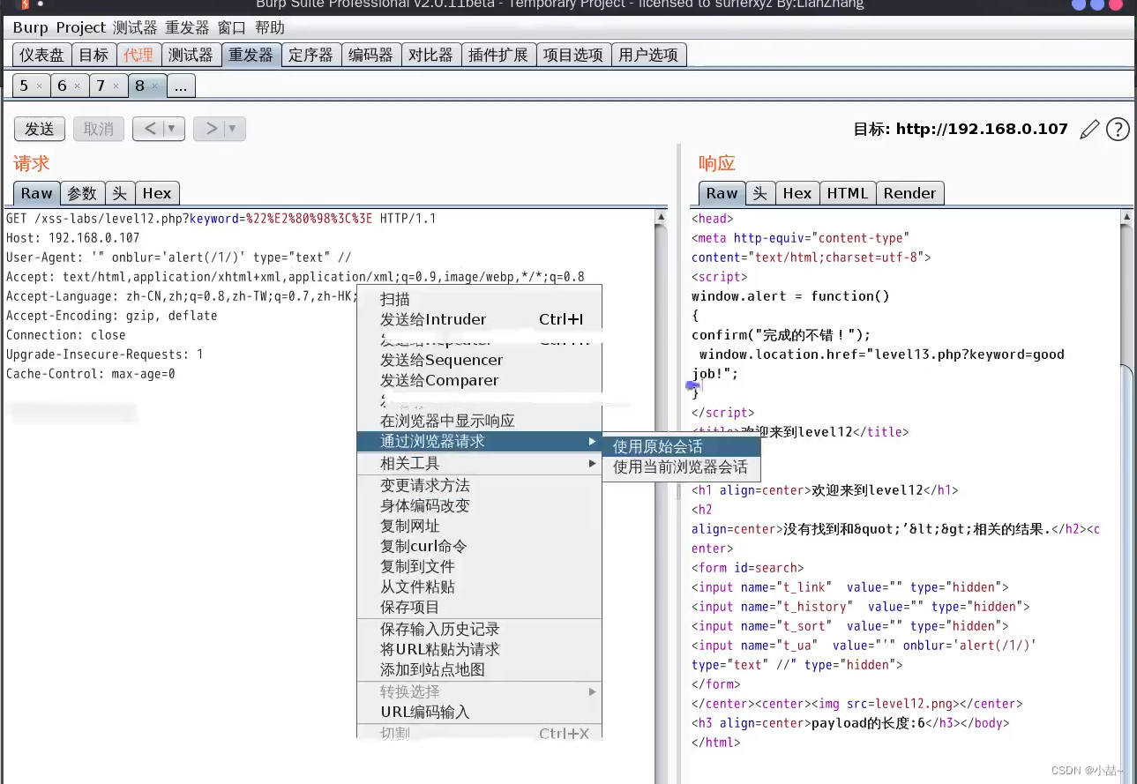Click the 发送 button
Image resolution: width=1137 pixels, height=784 pixels.
[40, 129]
